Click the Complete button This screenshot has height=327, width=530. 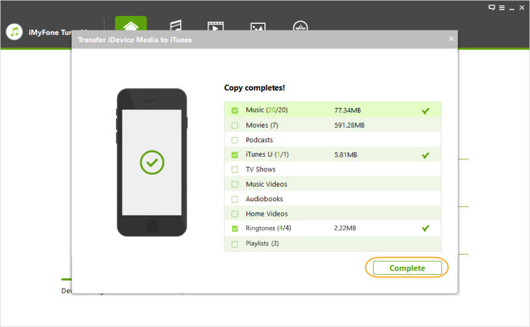407,267
